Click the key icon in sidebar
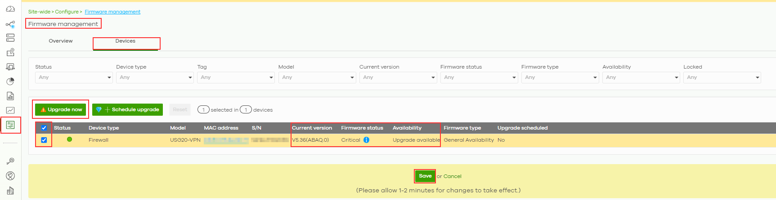The height and width of the screenshot is (200, 776). pyautogui.click(x=10, y=161)
